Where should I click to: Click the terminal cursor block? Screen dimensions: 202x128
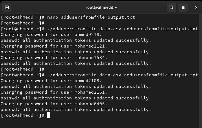click(x=48, y=115)
